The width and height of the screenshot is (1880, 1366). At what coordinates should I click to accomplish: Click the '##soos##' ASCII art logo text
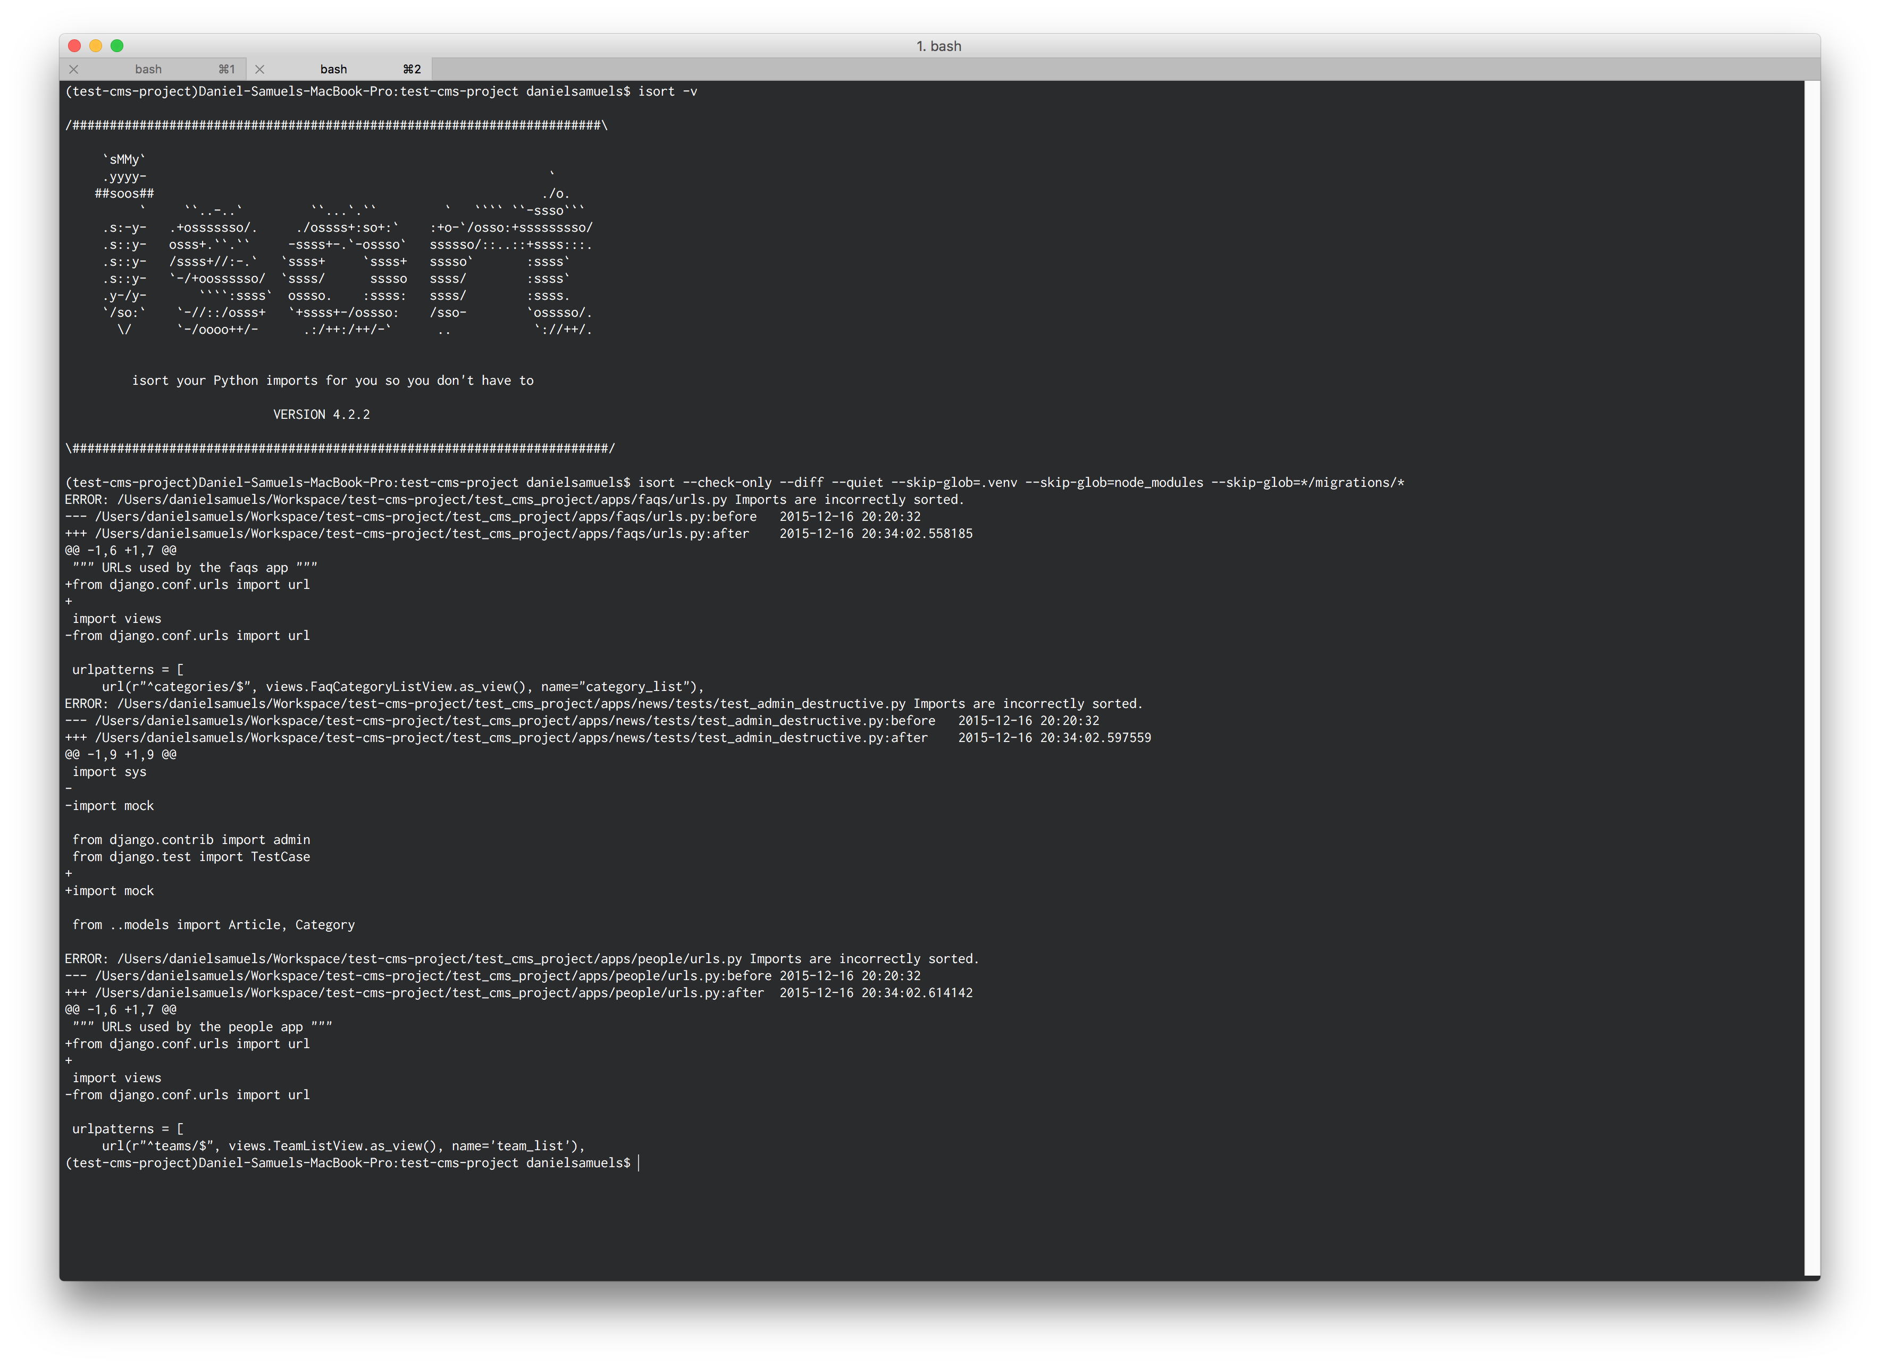click(x=124, y=194)
